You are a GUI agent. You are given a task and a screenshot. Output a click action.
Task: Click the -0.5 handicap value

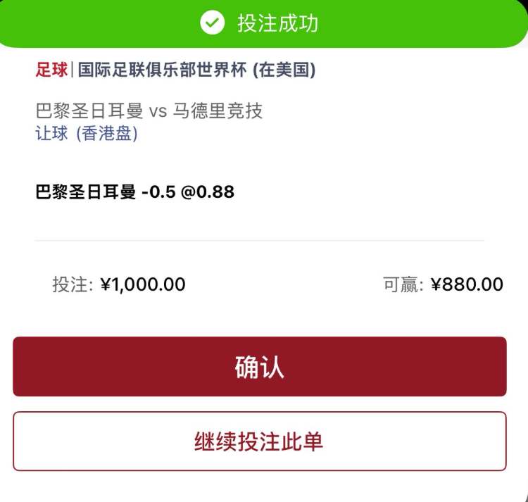tap(158, 192)
